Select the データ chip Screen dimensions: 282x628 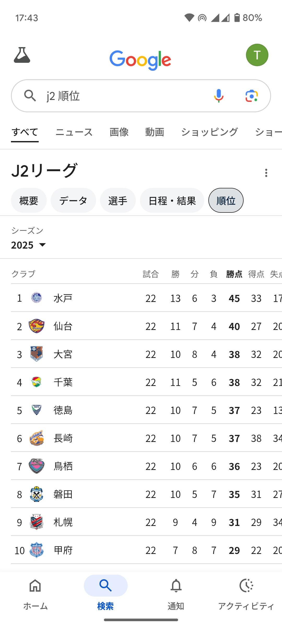pos(73,200)
